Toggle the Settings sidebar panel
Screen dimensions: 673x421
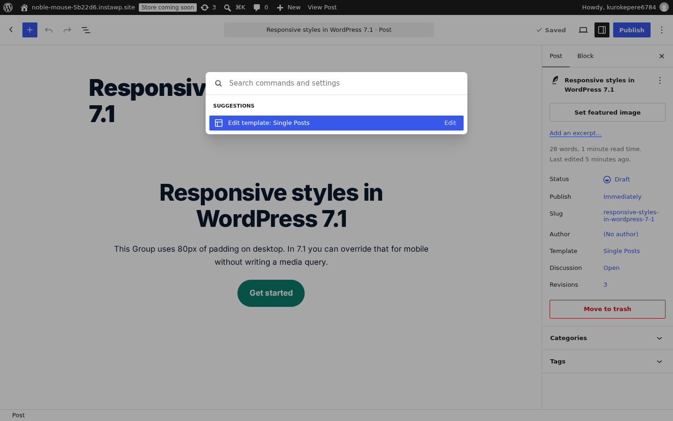[602, 30]
